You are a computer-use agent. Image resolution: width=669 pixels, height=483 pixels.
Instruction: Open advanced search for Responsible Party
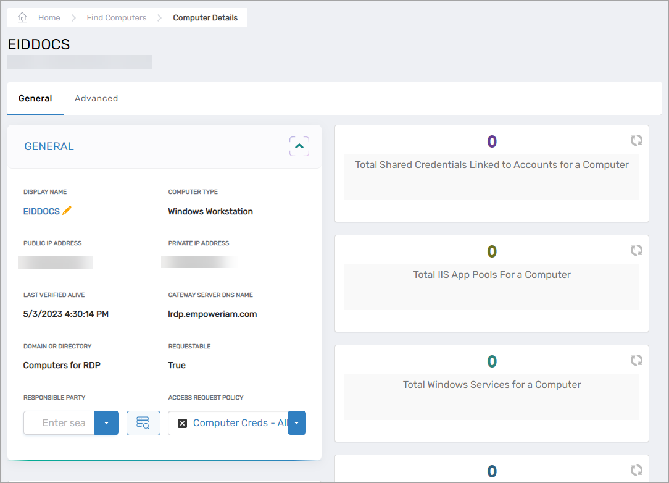(143, 423)
